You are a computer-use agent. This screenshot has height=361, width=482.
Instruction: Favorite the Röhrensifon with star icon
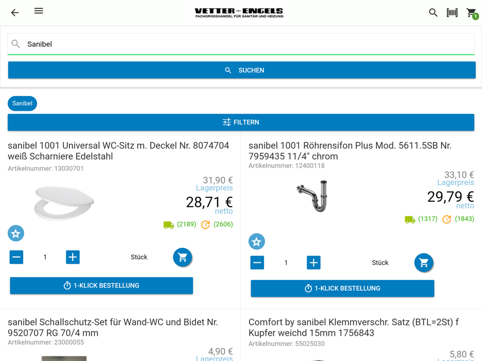[x=257, y=242]
